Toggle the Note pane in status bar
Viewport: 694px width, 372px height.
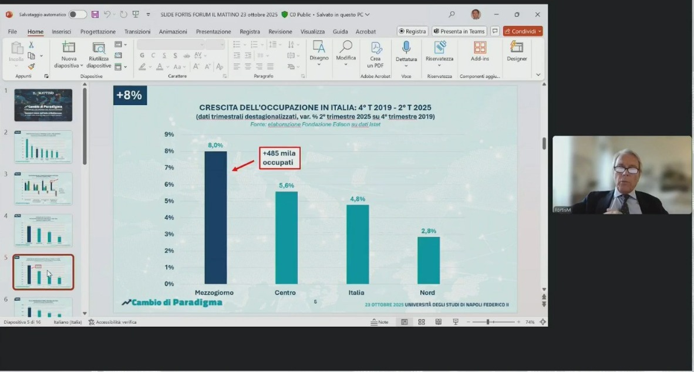tap(380, 322)
